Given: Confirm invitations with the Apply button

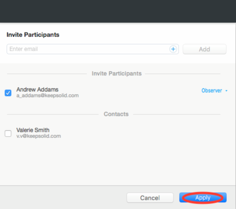Looking at the screenshot, I should point(203,198).
